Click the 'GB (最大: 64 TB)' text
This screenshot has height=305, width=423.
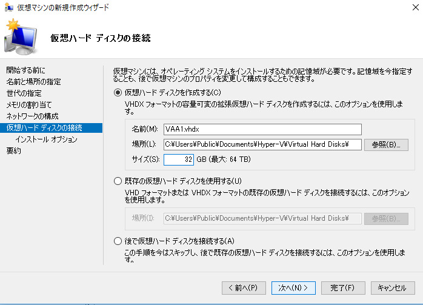(224, 159)
